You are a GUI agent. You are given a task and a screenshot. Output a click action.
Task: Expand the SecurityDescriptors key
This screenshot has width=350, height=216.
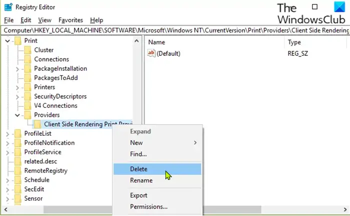17,97
